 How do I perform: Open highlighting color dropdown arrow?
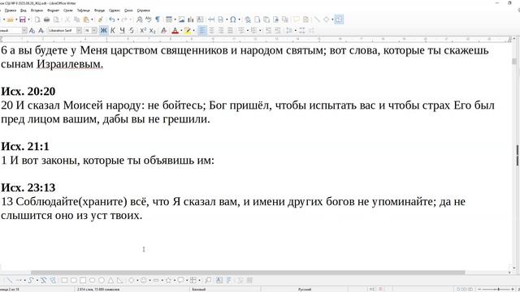pos(193,31)
